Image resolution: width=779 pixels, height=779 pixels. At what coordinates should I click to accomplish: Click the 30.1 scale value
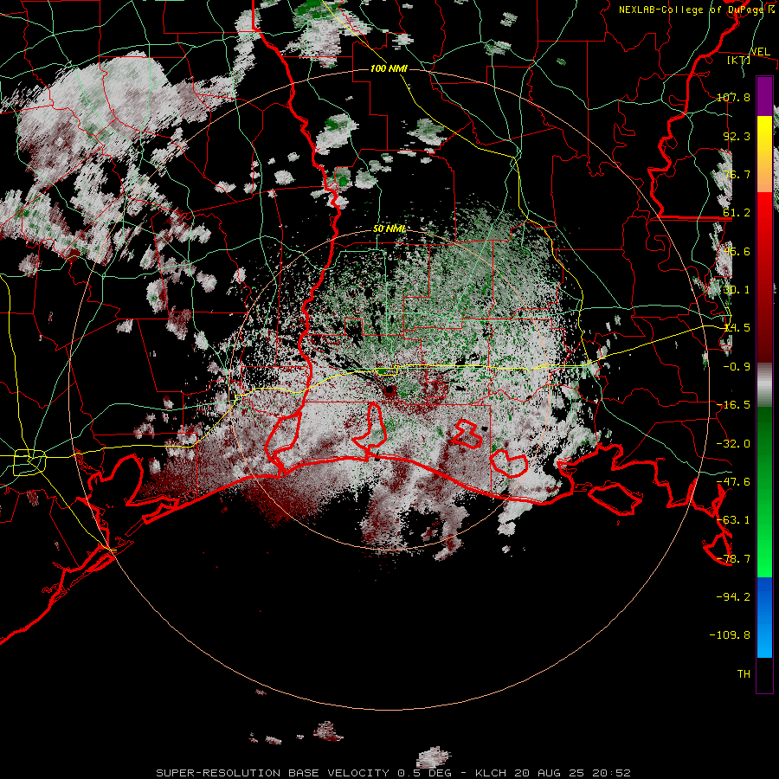click(x=737, y=290)
